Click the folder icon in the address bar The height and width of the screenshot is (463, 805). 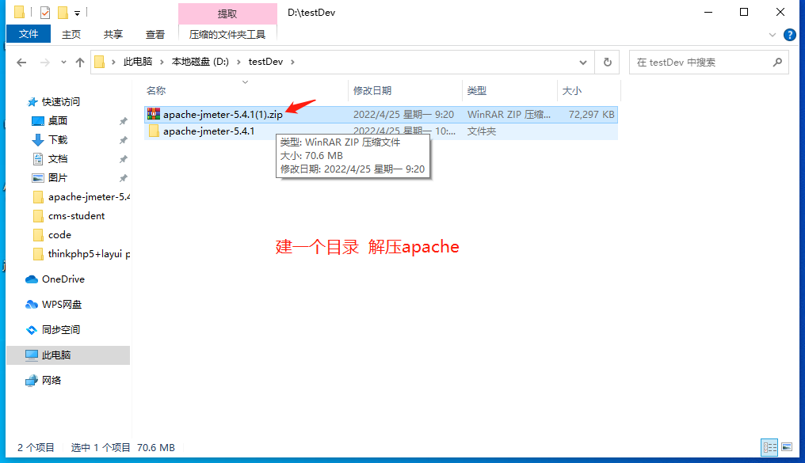(x=100, y=62)
